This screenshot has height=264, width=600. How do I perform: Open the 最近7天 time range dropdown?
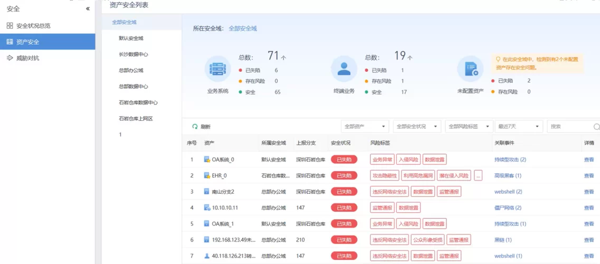519,126
